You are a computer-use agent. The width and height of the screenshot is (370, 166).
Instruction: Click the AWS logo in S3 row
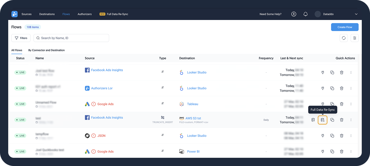[x=181, y=118]
